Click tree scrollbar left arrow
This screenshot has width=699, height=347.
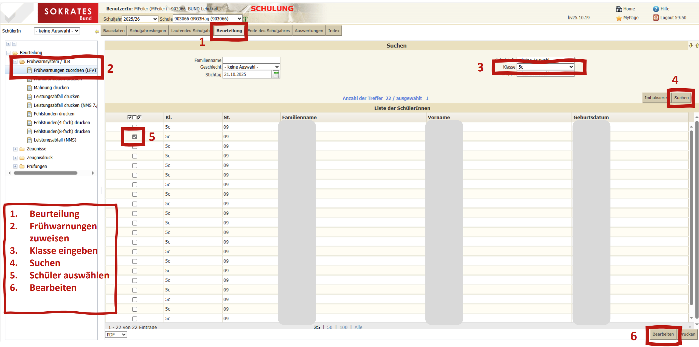pyautogui.click(x=10, y=173)
